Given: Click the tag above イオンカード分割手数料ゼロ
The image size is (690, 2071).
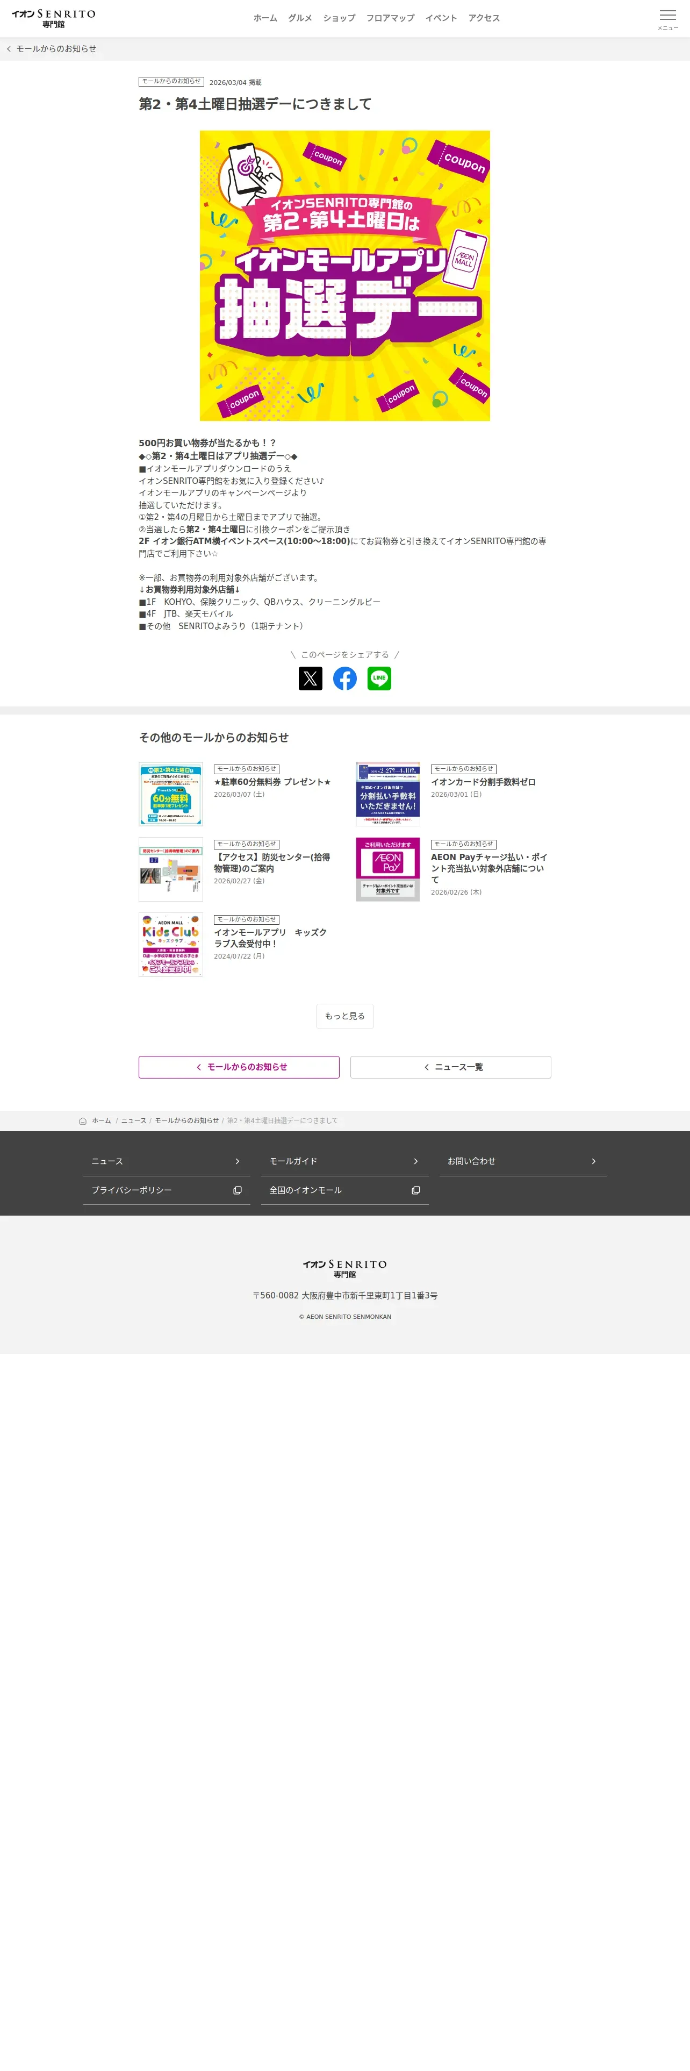Looking at the screenshot, I should (x=463, y=769).
